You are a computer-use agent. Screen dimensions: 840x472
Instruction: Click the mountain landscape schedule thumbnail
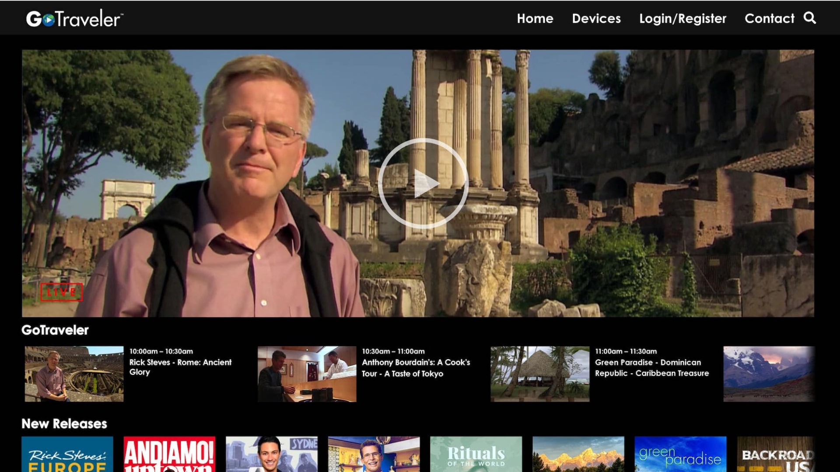[x=768, y=374]
